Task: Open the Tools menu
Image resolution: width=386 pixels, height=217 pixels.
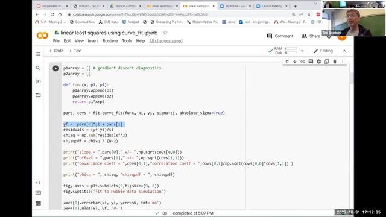Action: coord(127,41)
